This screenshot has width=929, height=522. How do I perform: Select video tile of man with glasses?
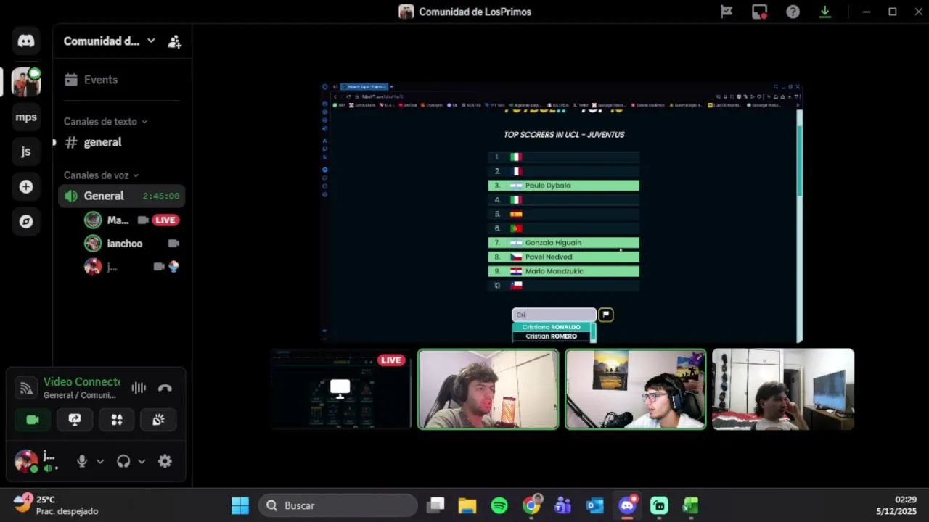click(636, 389)
